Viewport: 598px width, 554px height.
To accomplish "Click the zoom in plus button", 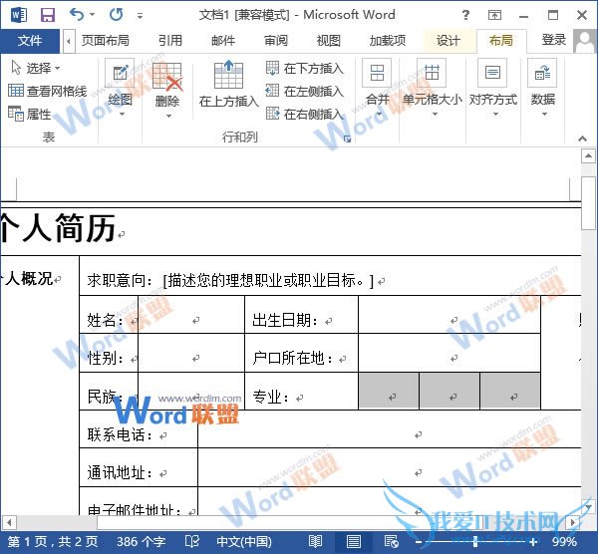I will 533,542.
